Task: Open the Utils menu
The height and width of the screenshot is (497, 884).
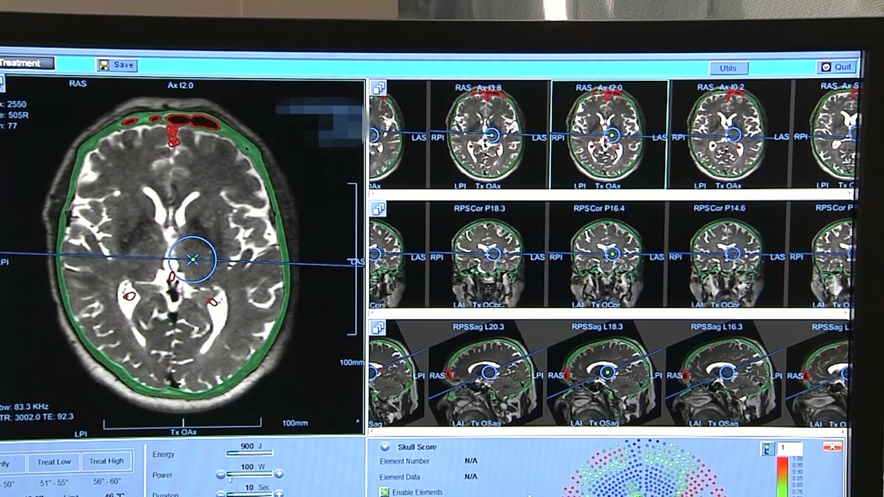Action: pyautogui.click(x=728, y=68)
